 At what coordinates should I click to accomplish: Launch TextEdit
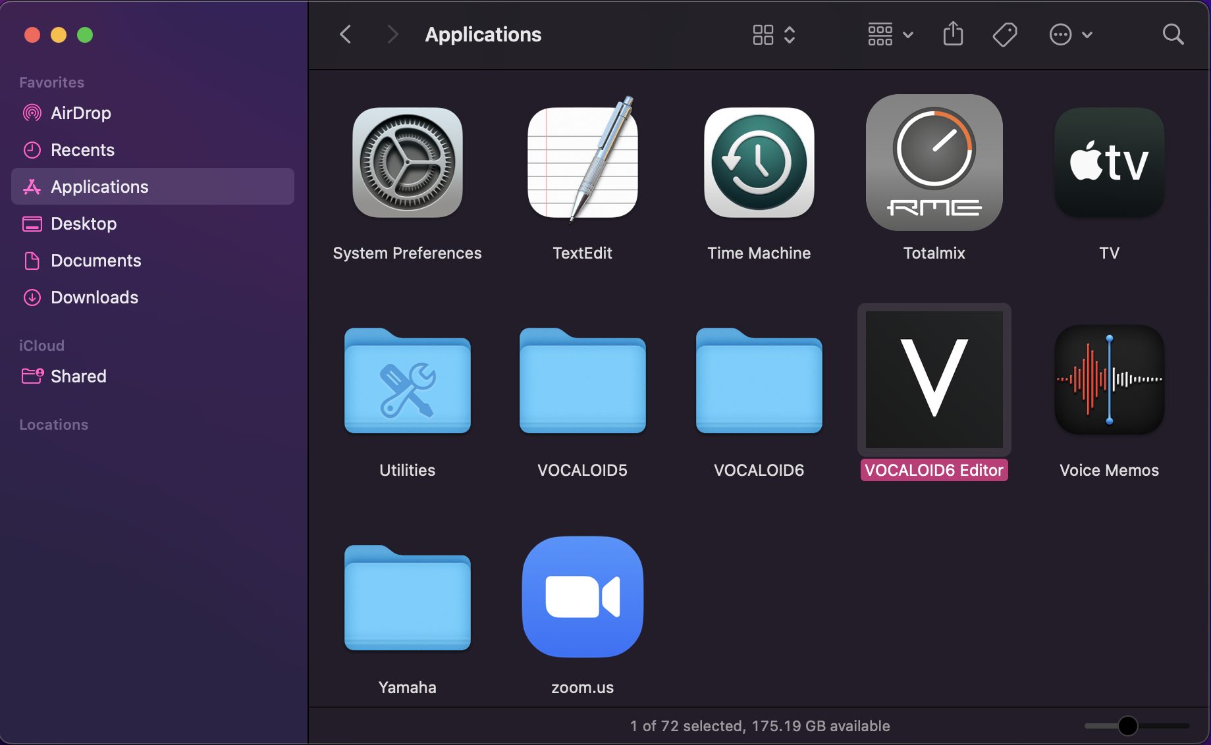pos(582,163)
